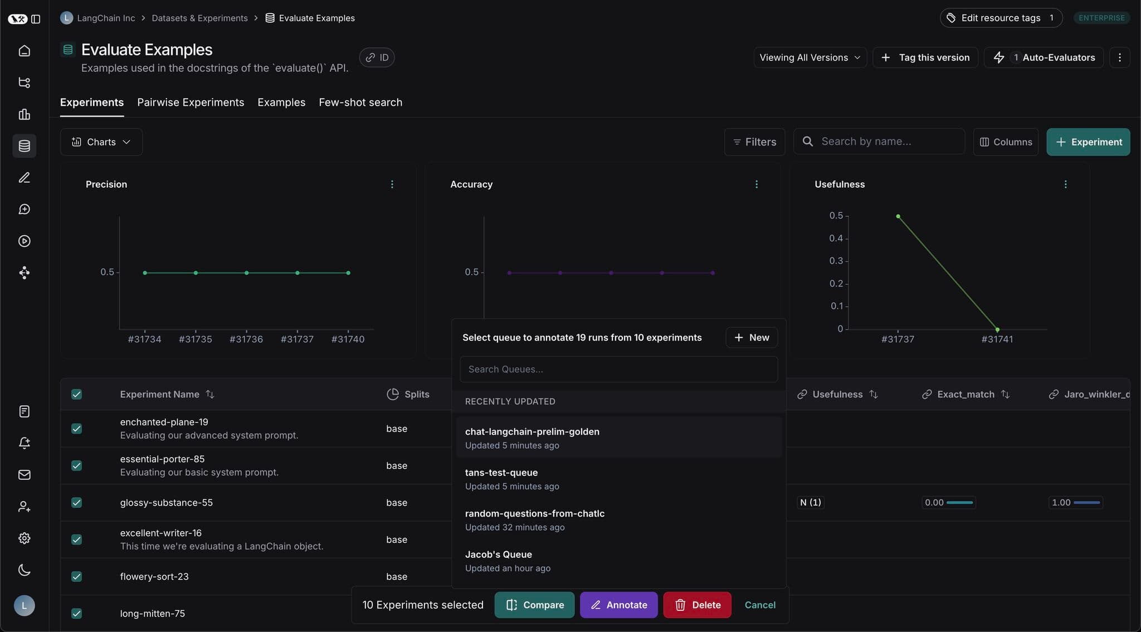Create a queue with the New button

click(x=751, y=337)
